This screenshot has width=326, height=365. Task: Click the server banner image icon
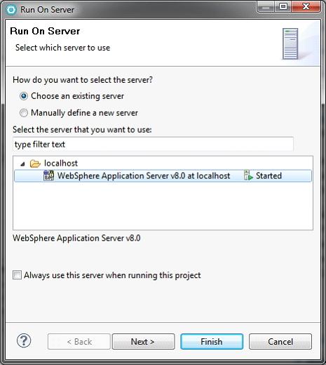click(x=290, y=44)
